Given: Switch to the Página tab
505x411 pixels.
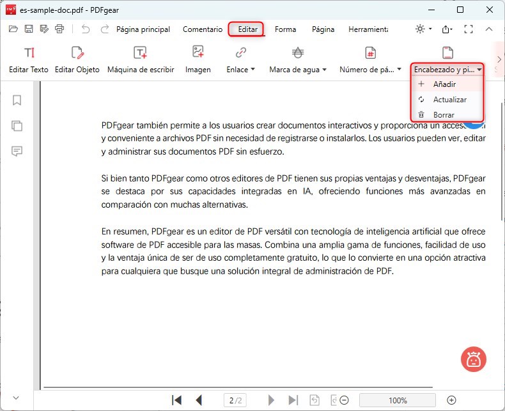Looking at the screenshot, I should (x=323, y=29).
